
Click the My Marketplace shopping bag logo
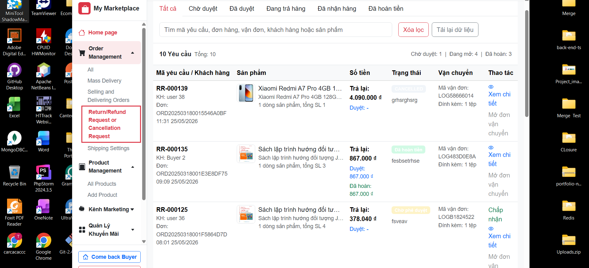click(84, 8)
